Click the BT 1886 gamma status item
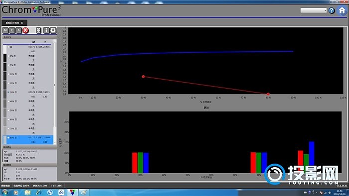This screenshot has width=349, height=196. coord(56,186)
